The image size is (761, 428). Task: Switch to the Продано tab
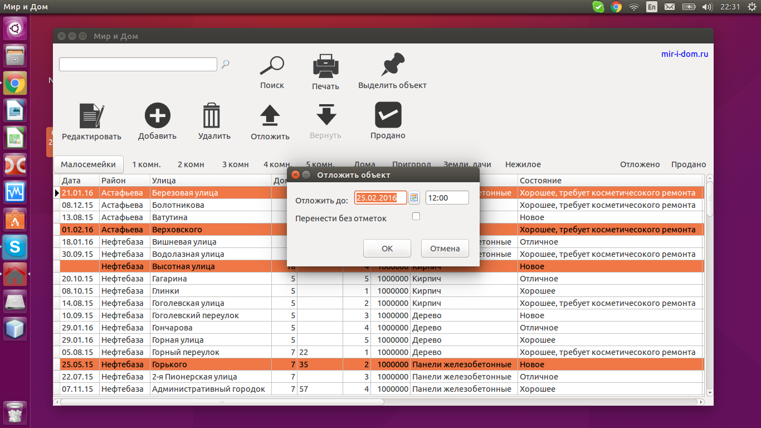(689, 164)
